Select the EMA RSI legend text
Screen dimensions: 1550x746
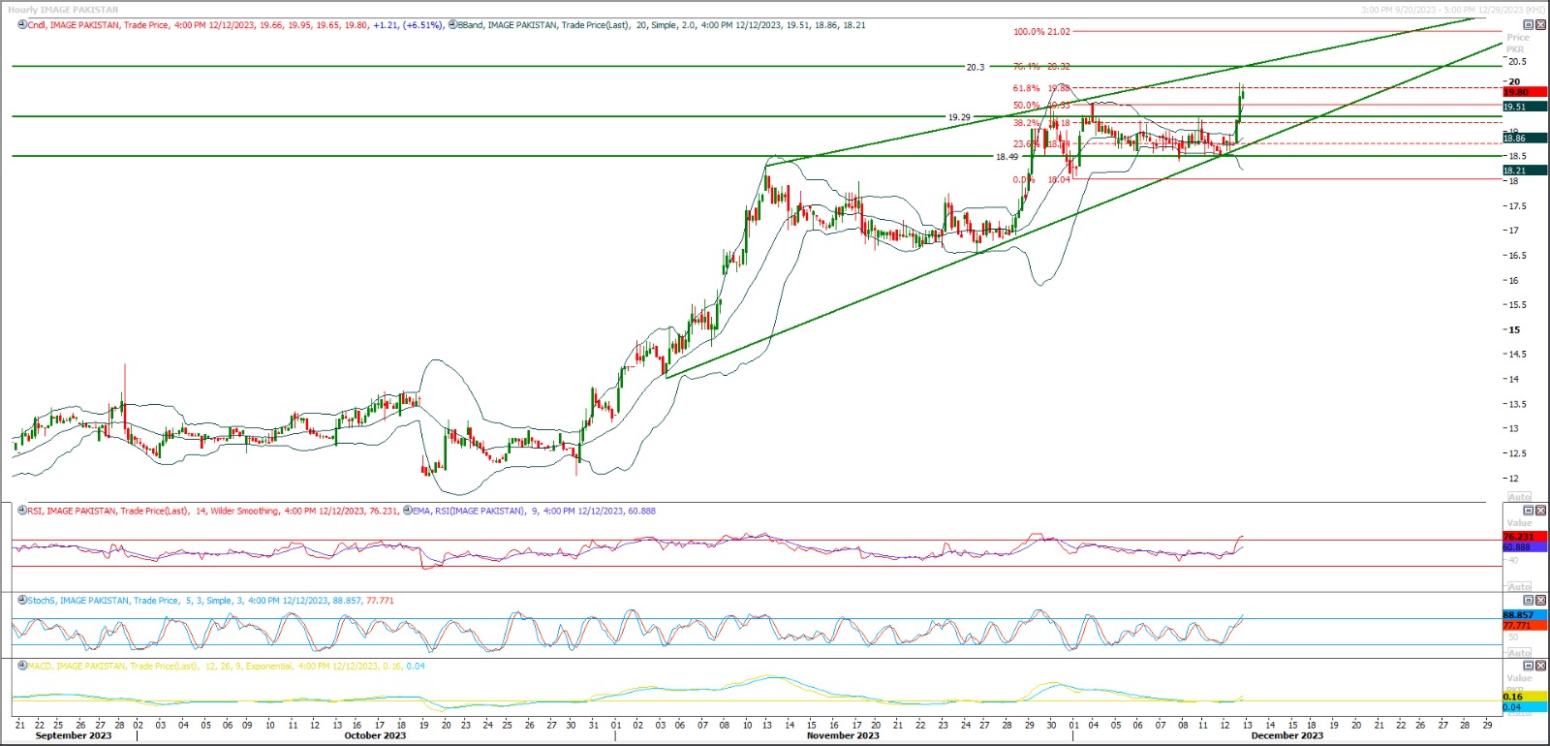coord(534,511)
